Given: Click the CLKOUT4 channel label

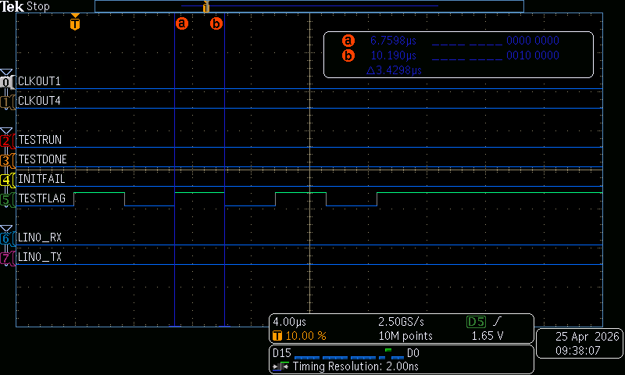Looking at the screenshot, I should coord(39,101).
